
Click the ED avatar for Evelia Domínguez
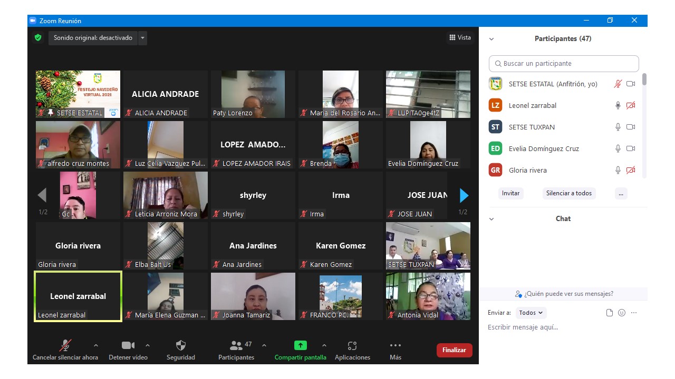pos(495,148)
